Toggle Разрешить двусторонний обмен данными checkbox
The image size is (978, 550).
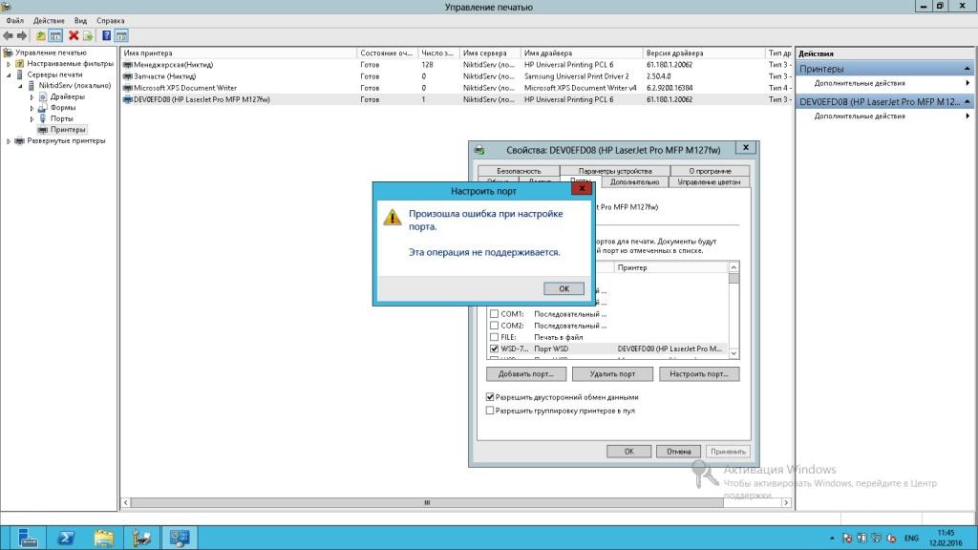coord(490,397)
